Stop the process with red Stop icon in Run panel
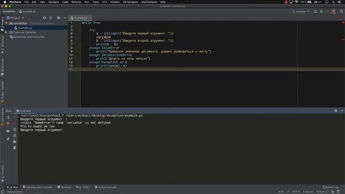Viewport: 345px width, 194px height. point(8,123)
